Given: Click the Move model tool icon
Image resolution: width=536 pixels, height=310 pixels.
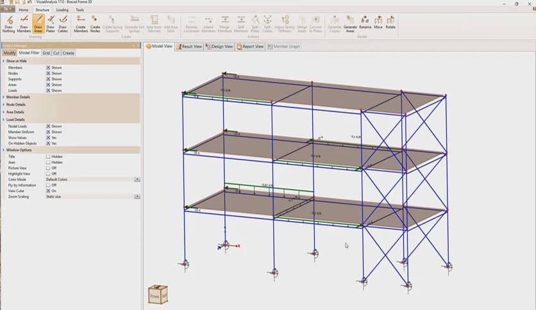Looking at the screenshot, I should coord(378,22).
